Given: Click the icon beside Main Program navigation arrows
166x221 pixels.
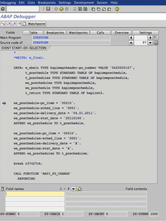Looking at the screenshot, I should (156, 38).
